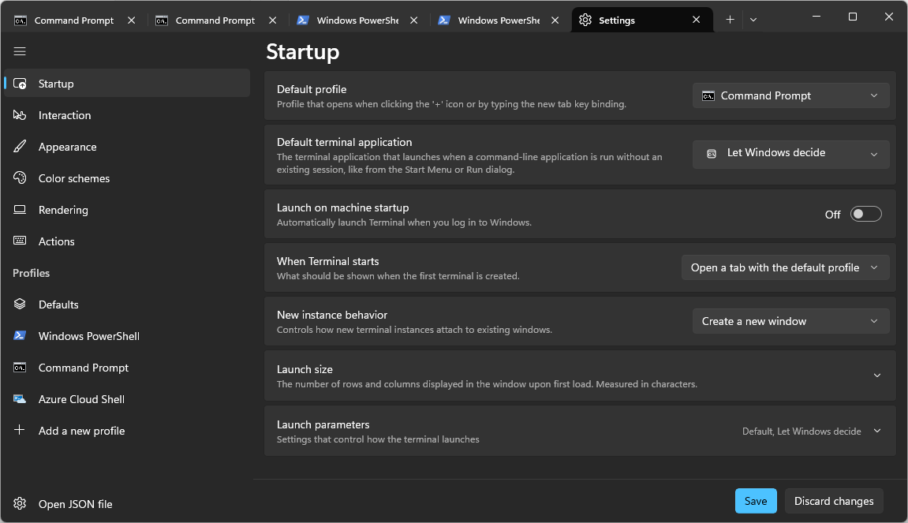
Task: Expand the Launch size section
Action: [x=876, y=375]
